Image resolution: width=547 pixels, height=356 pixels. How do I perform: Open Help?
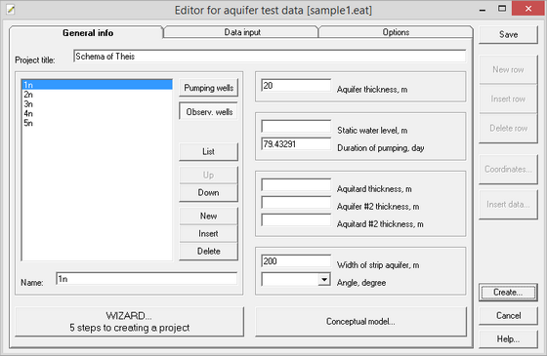tap(508, 339)
